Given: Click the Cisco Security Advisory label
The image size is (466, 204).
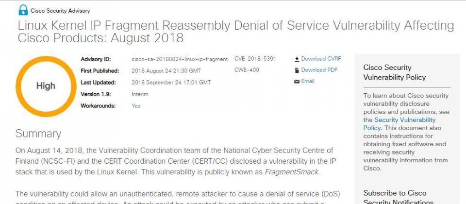Looking at the screenshot, I should tap(60, 11).
